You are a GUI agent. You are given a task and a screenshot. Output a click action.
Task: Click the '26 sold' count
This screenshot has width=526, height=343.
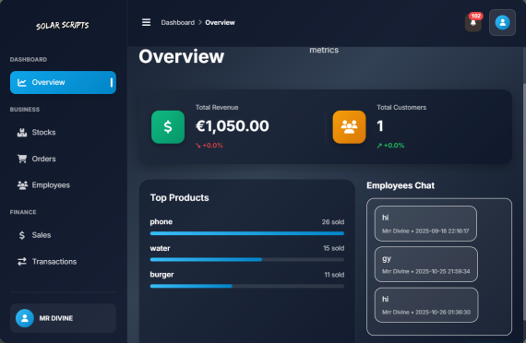(x=333, y=222)
